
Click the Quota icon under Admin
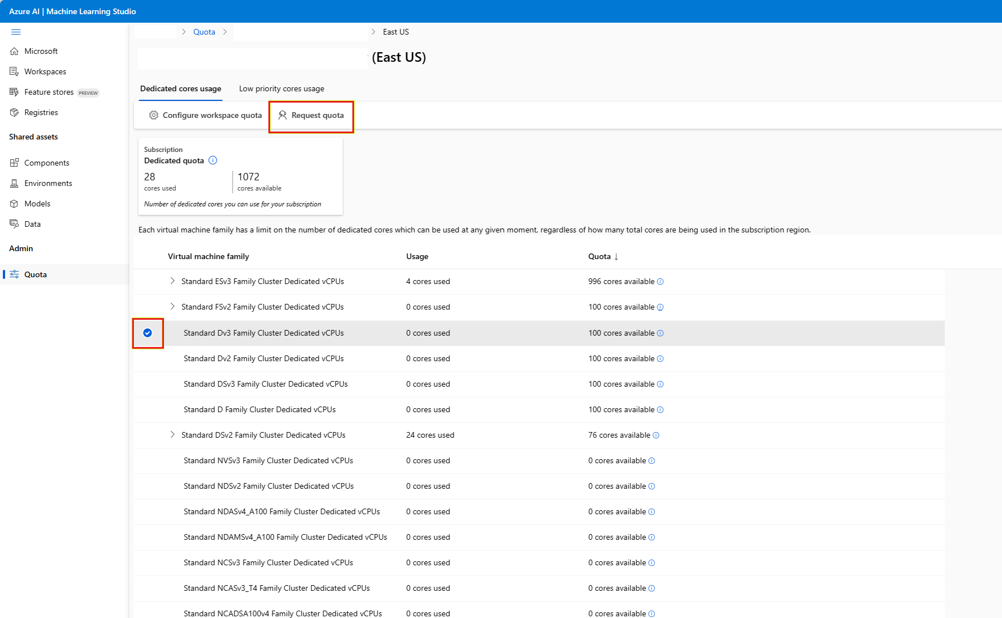[15, 274]
